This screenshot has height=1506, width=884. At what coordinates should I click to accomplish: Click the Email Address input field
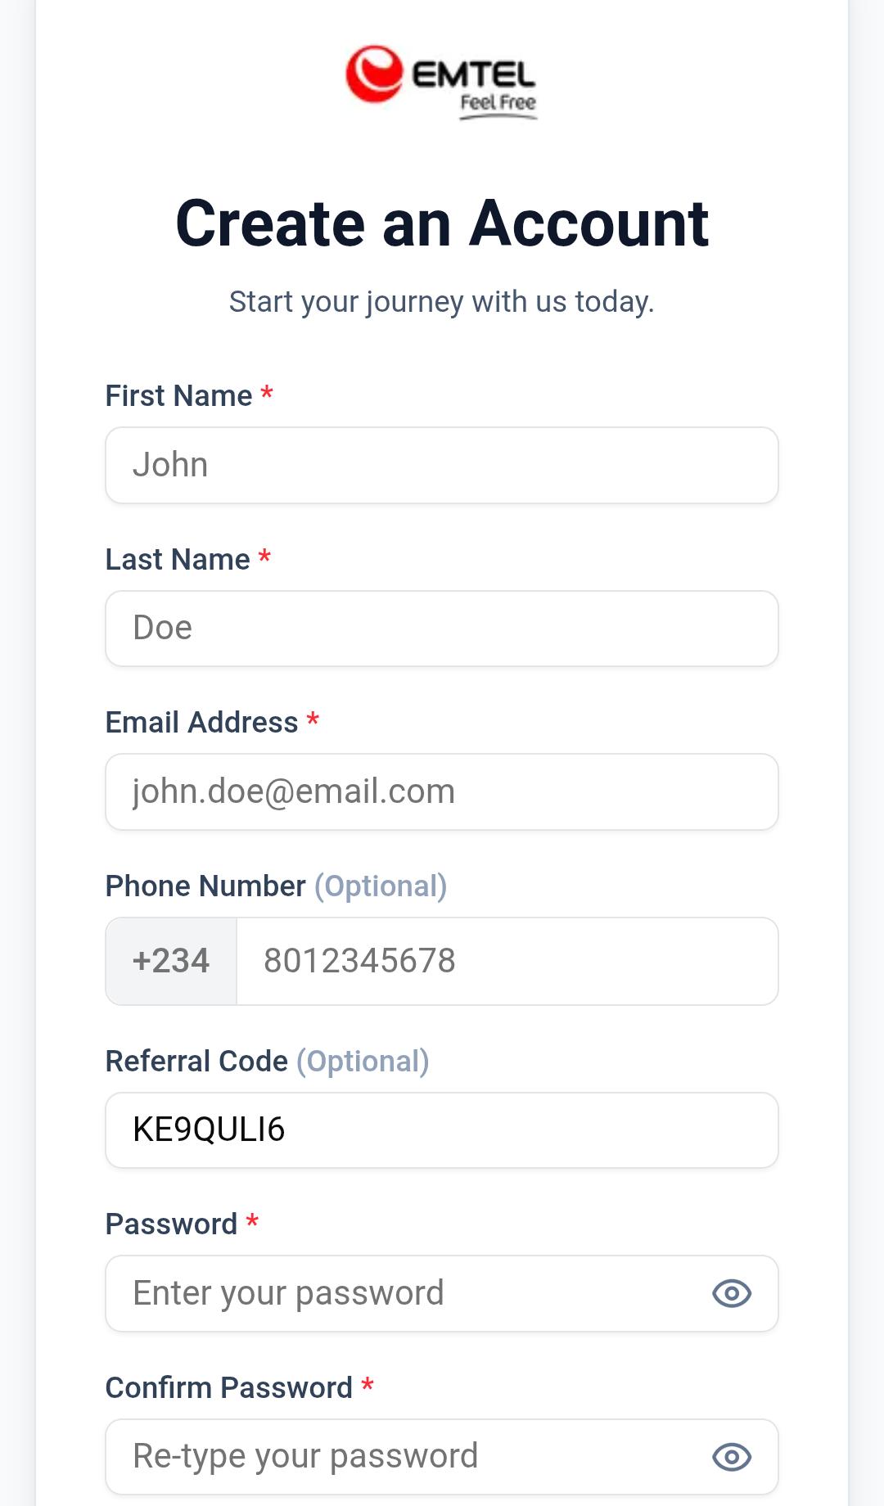click(x=442, y=791)
